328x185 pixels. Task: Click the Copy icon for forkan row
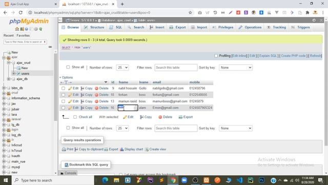(x=83, y=95)
